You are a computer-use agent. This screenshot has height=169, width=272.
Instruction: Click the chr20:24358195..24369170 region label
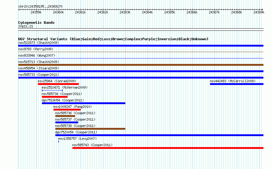coord(40,6)
